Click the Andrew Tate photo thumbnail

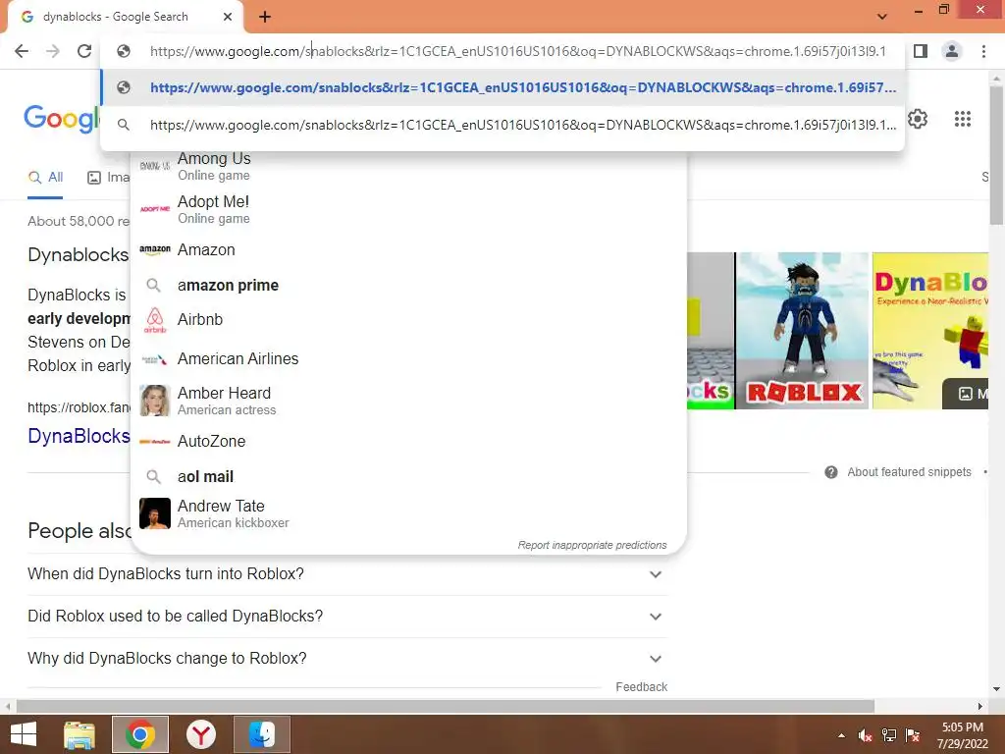click(155, 513)
